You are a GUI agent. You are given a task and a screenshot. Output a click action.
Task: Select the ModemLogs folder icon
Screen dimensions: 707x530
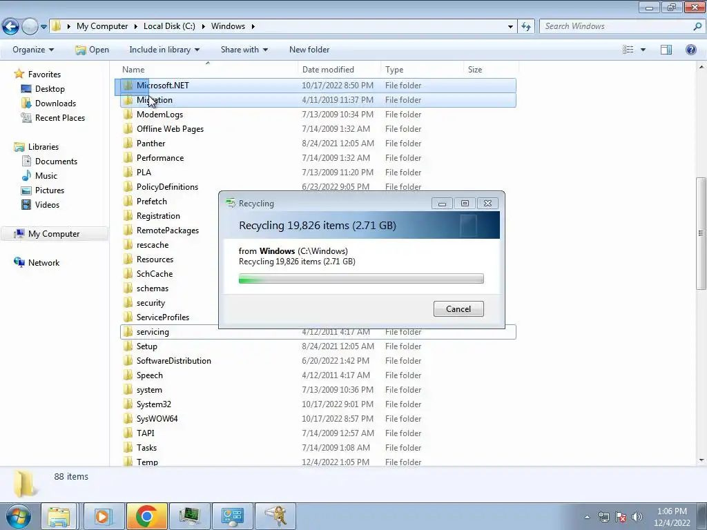pyautogui.click(x=128, y=114)
